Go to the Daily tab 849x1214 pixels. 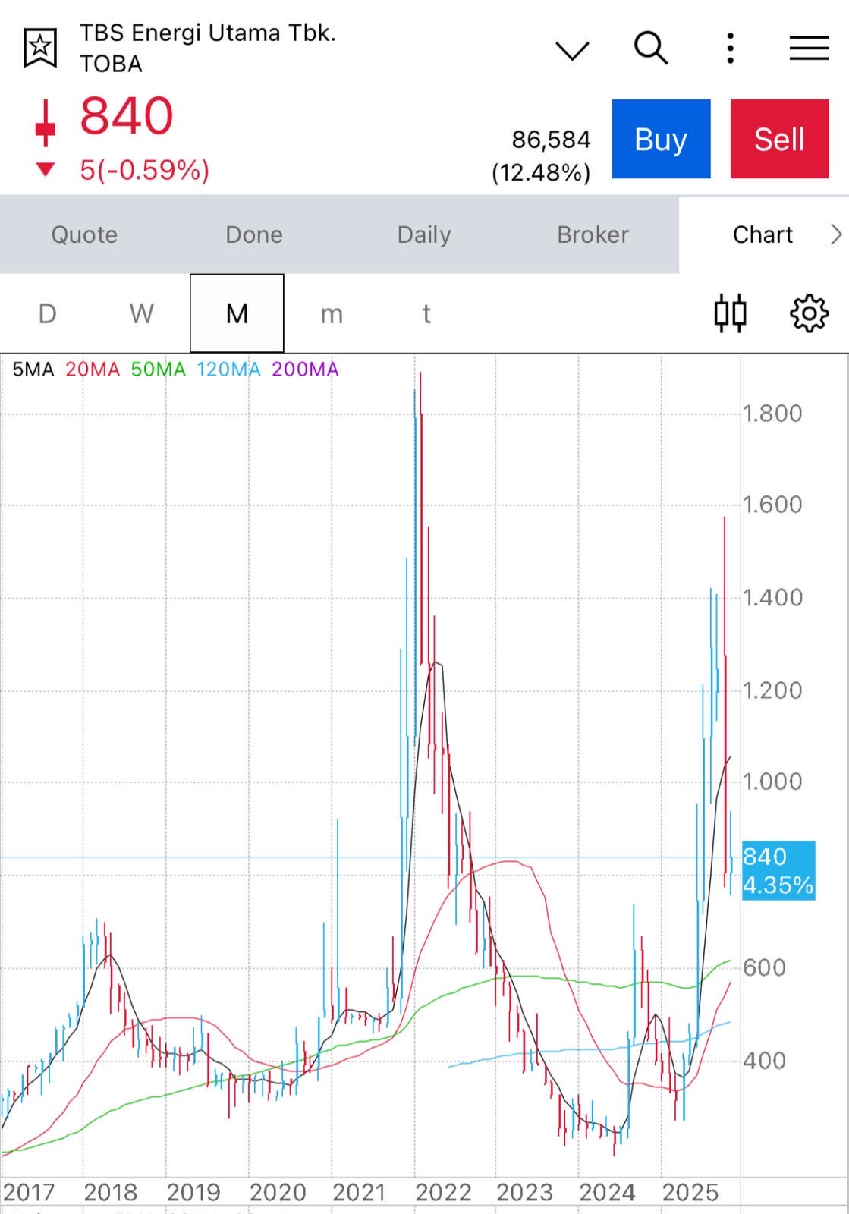(x=423, y=234)
